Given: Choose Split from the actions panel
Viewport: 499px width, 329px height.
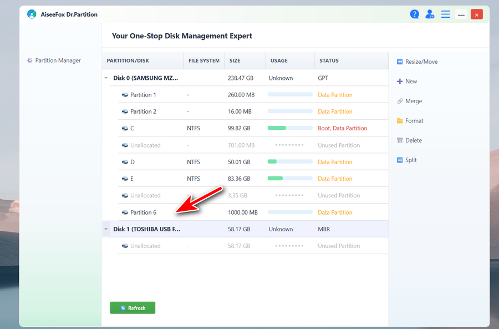Looking at the screenshot, I should pos(407,160).
